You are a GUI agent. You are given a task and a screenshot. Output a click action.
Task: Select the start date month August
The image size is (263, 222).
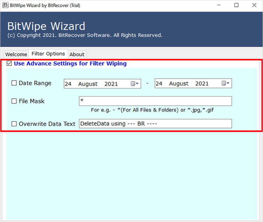pos(88,84)
